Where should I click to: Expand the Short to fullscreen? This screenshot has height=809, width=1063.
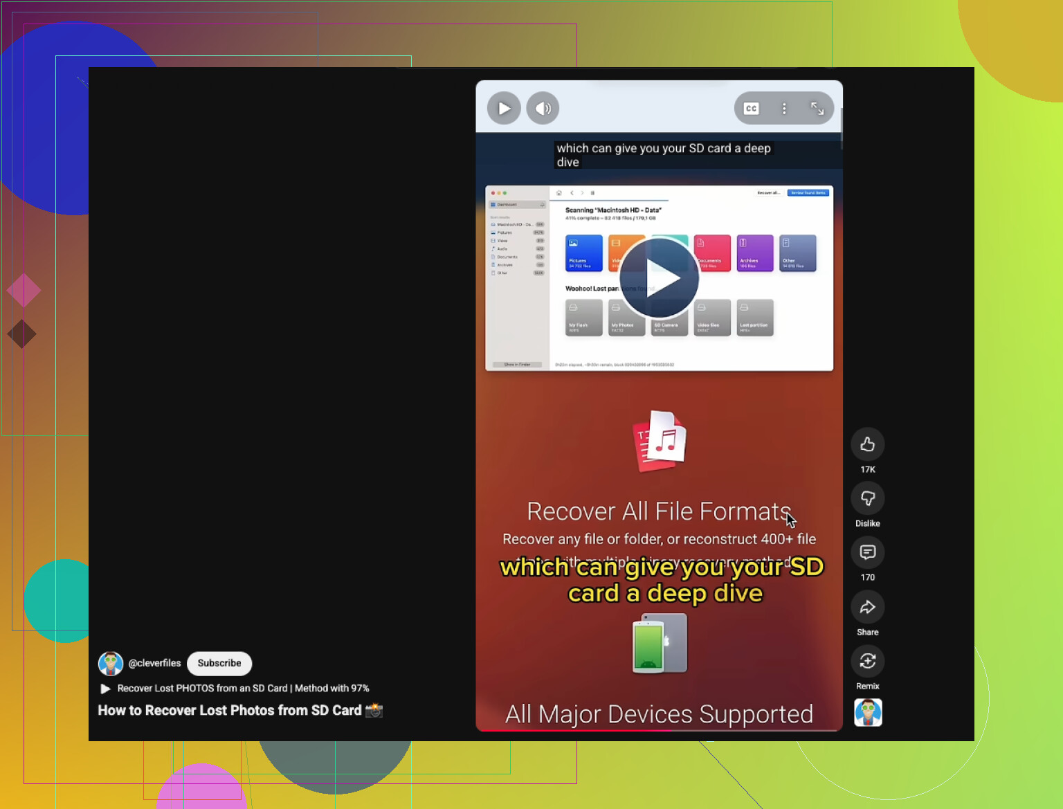817,109
